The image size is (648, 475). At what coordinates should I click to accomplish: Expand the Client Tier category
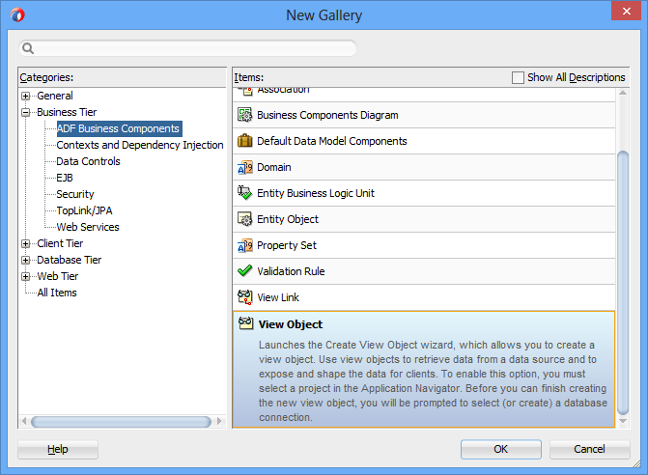point(26,243)
